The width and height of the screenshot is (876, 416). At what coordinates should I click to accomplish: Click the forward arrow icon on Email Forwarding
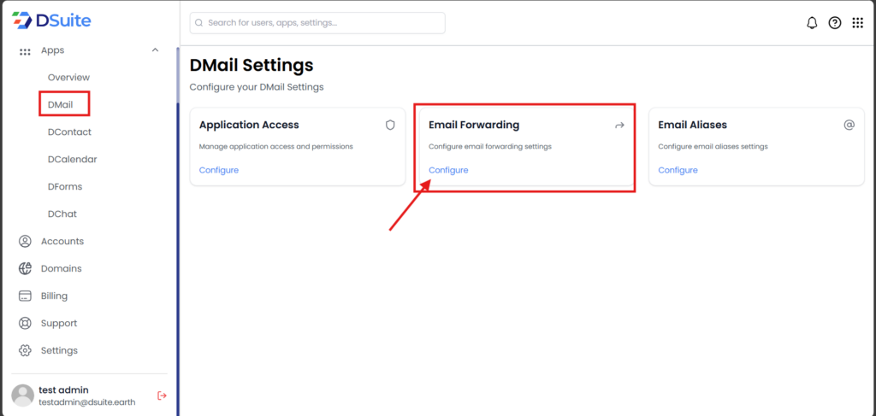coord(619,126)
